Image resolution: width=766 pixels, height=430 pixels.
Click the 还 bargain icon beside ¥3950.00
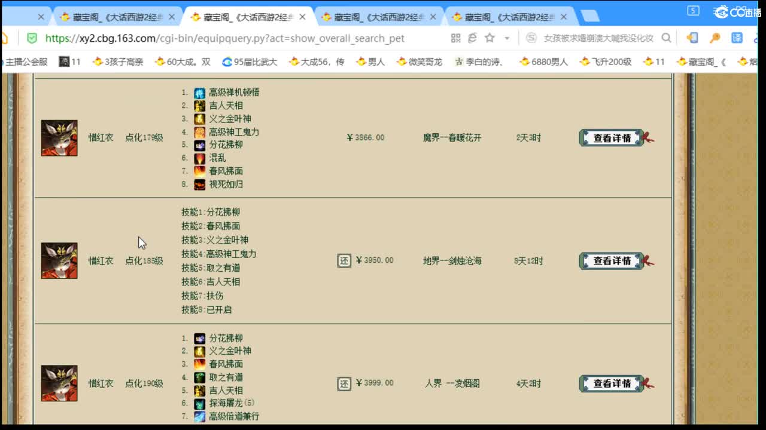pos(344,260)
